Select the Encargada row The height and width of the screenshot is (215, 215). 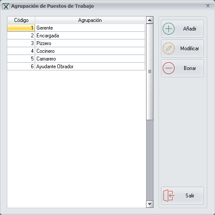(76, 36)
